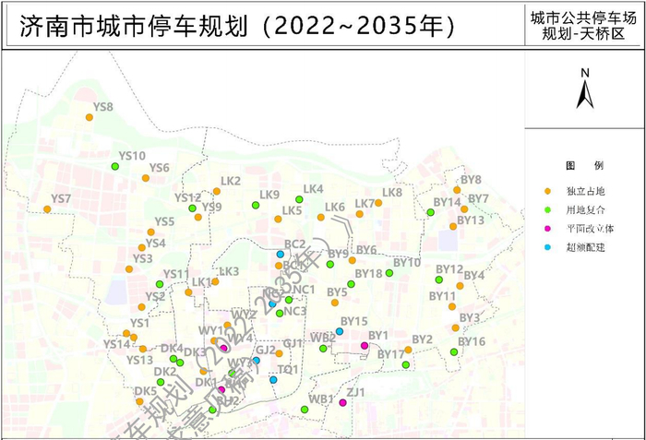Image resolution: width=646 pixels, height=440 pixels.
Task: Click the YS1 label text
Action: point(139,323)
